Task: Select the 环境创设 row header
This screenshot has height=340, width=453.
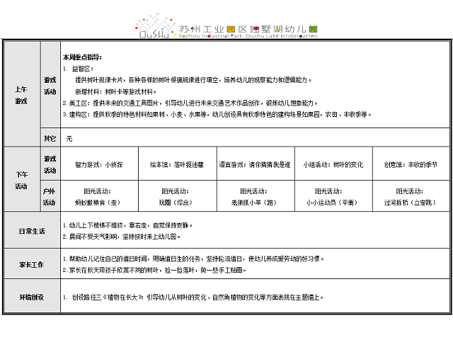Action: tap(32, 296)
